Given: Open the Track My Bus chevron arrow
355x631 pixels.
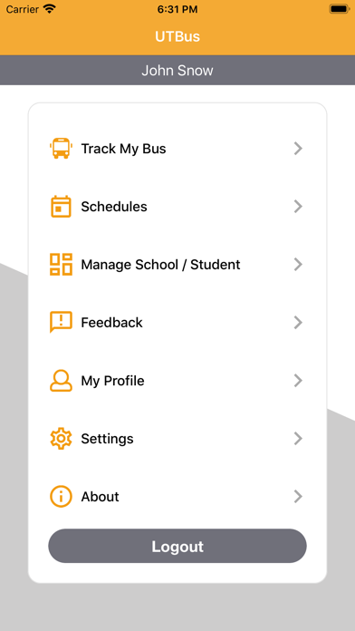Looking at the screenshot, I should (298, 149).
